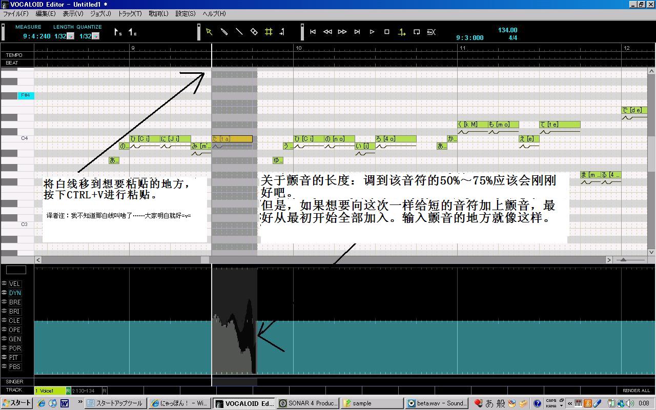Open the LENGTH 1/32 dropdown
The height and width of the screenshot is (410, 656).
[x=71, y=36]
